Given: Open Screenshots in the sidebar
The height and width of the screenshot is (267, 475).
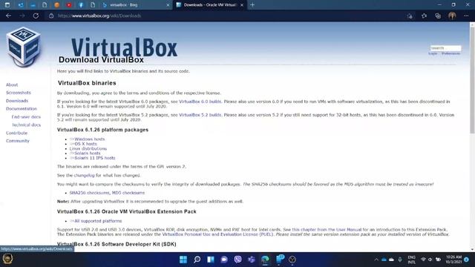Looking at the screenshot, I should coord(19,93).
